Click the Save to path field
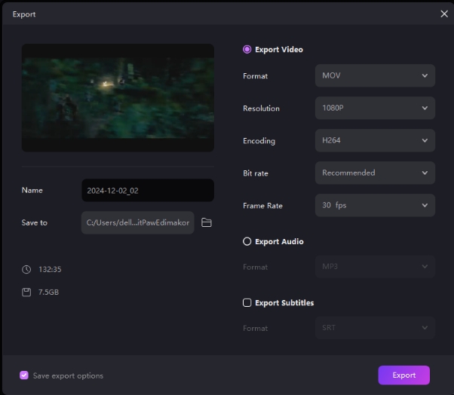This screenshot has width=454, height=395. (x=137, y=222)
